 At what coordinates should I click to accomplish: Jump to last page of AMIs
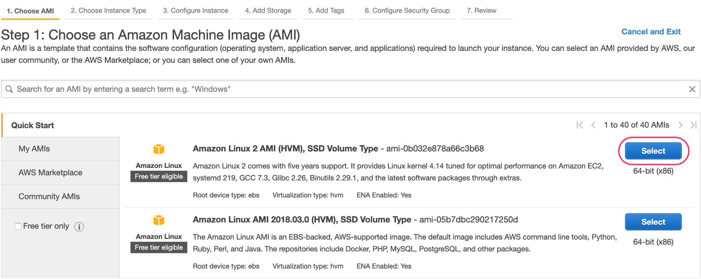(x=693, y=125)
